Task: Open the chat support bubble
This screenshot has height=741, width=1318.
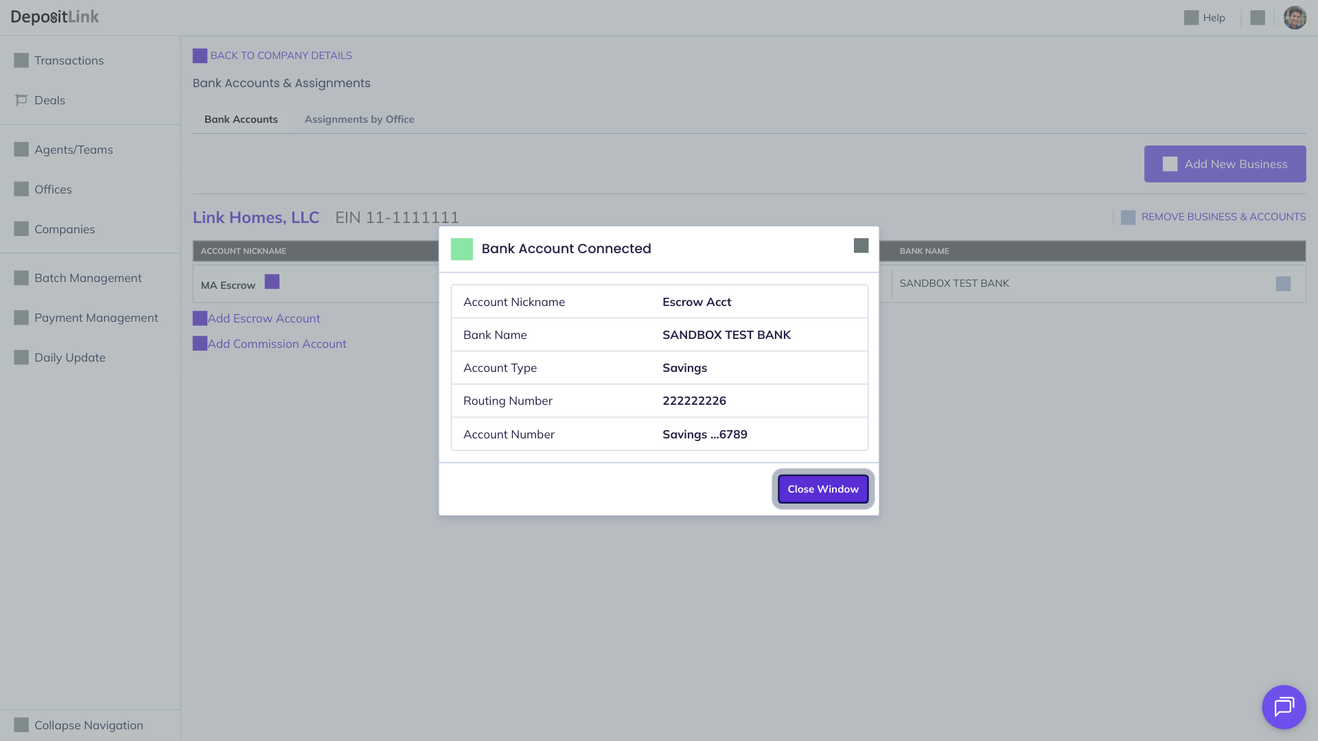Action: click(x=1283, y=707)
